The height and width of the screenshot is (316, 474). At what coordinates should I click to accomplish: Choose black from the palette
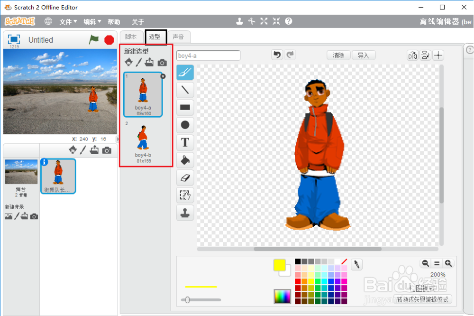(298, 261)
